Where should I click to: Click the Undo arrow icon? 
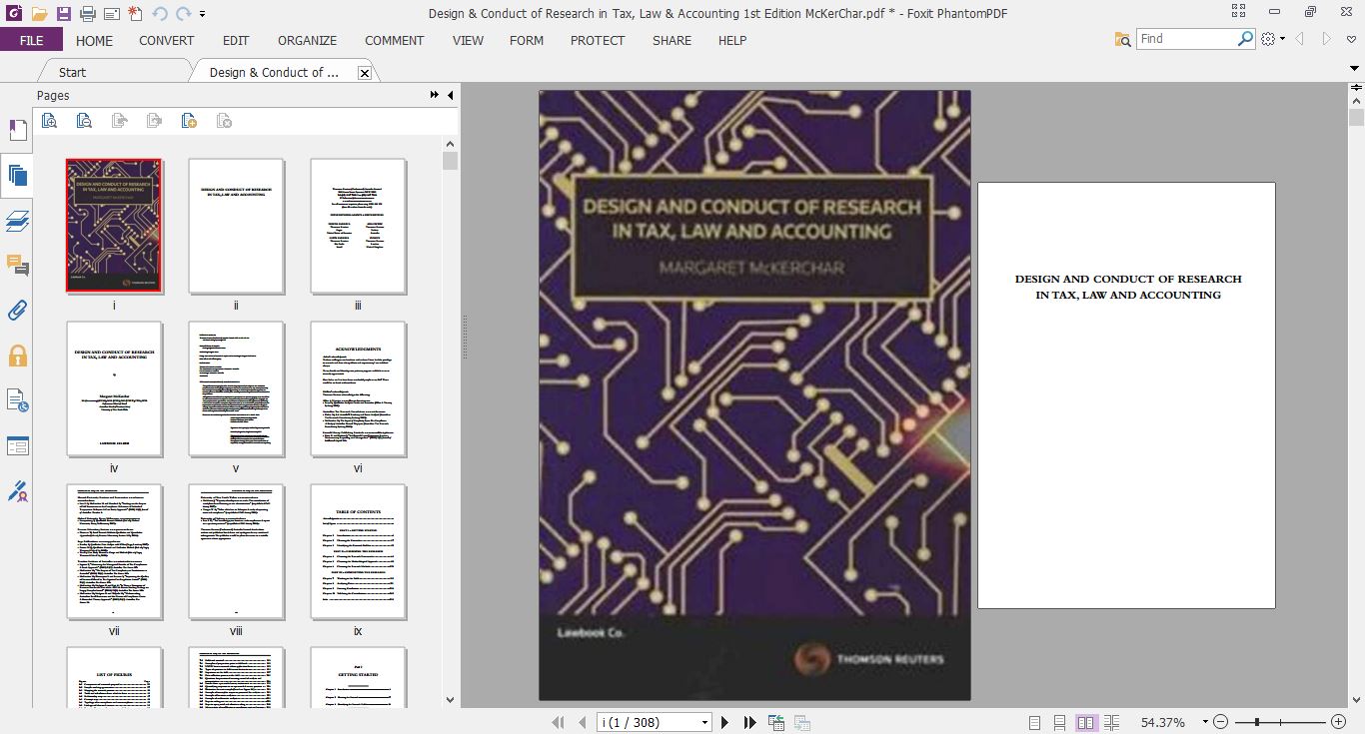coord(160,14)
